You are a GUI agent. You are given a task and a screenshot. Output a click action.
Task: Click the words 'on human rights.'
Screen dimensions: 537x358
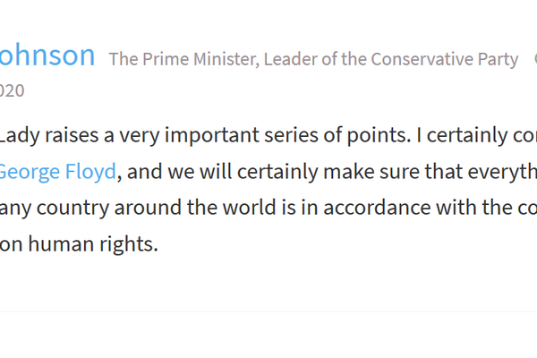[79, 242]
